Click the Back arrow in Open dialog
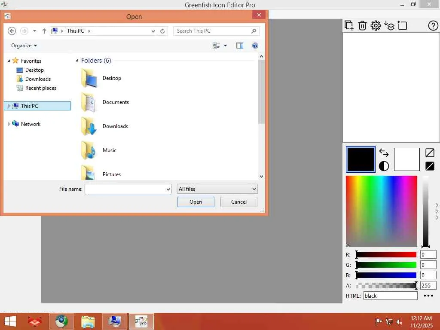This screenshot has height=330, width=440. (12, 31)
